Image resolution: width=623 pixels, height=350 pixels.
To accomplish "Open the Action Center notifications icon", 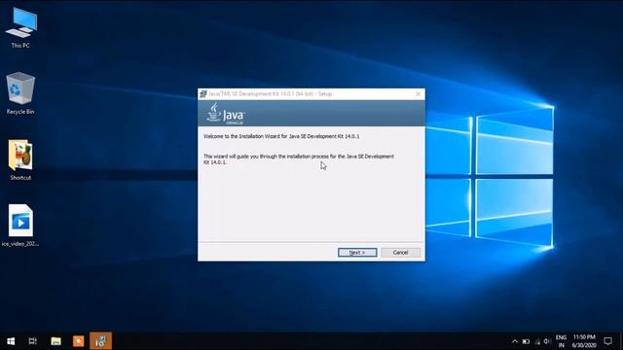I will (607, 341).
